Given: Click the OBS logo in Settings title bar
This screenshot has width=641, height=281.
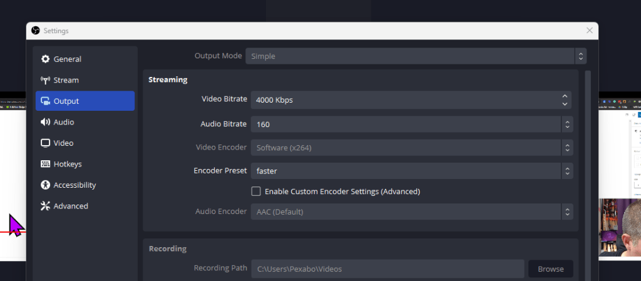Looking at the screenshot, I should click(36, 31).
